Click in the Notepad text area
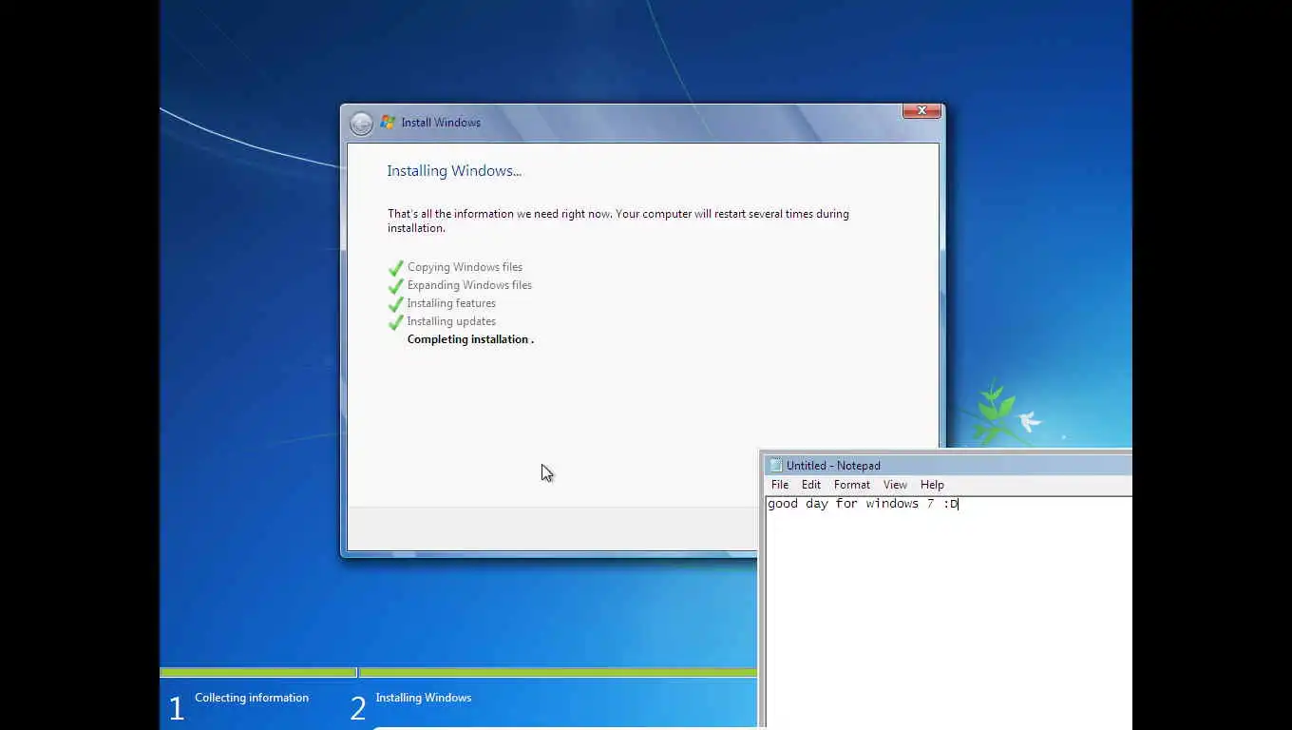 (x=949, y=613)
